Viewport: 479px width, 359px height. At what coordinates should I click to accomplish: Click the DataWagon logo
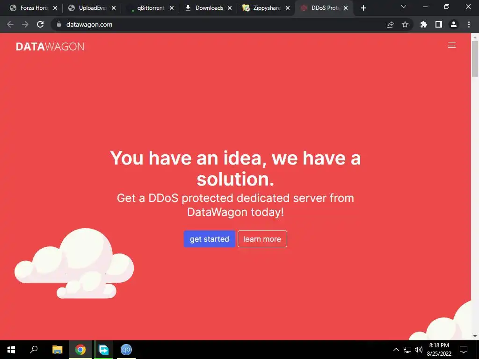(x=50, y=46)
